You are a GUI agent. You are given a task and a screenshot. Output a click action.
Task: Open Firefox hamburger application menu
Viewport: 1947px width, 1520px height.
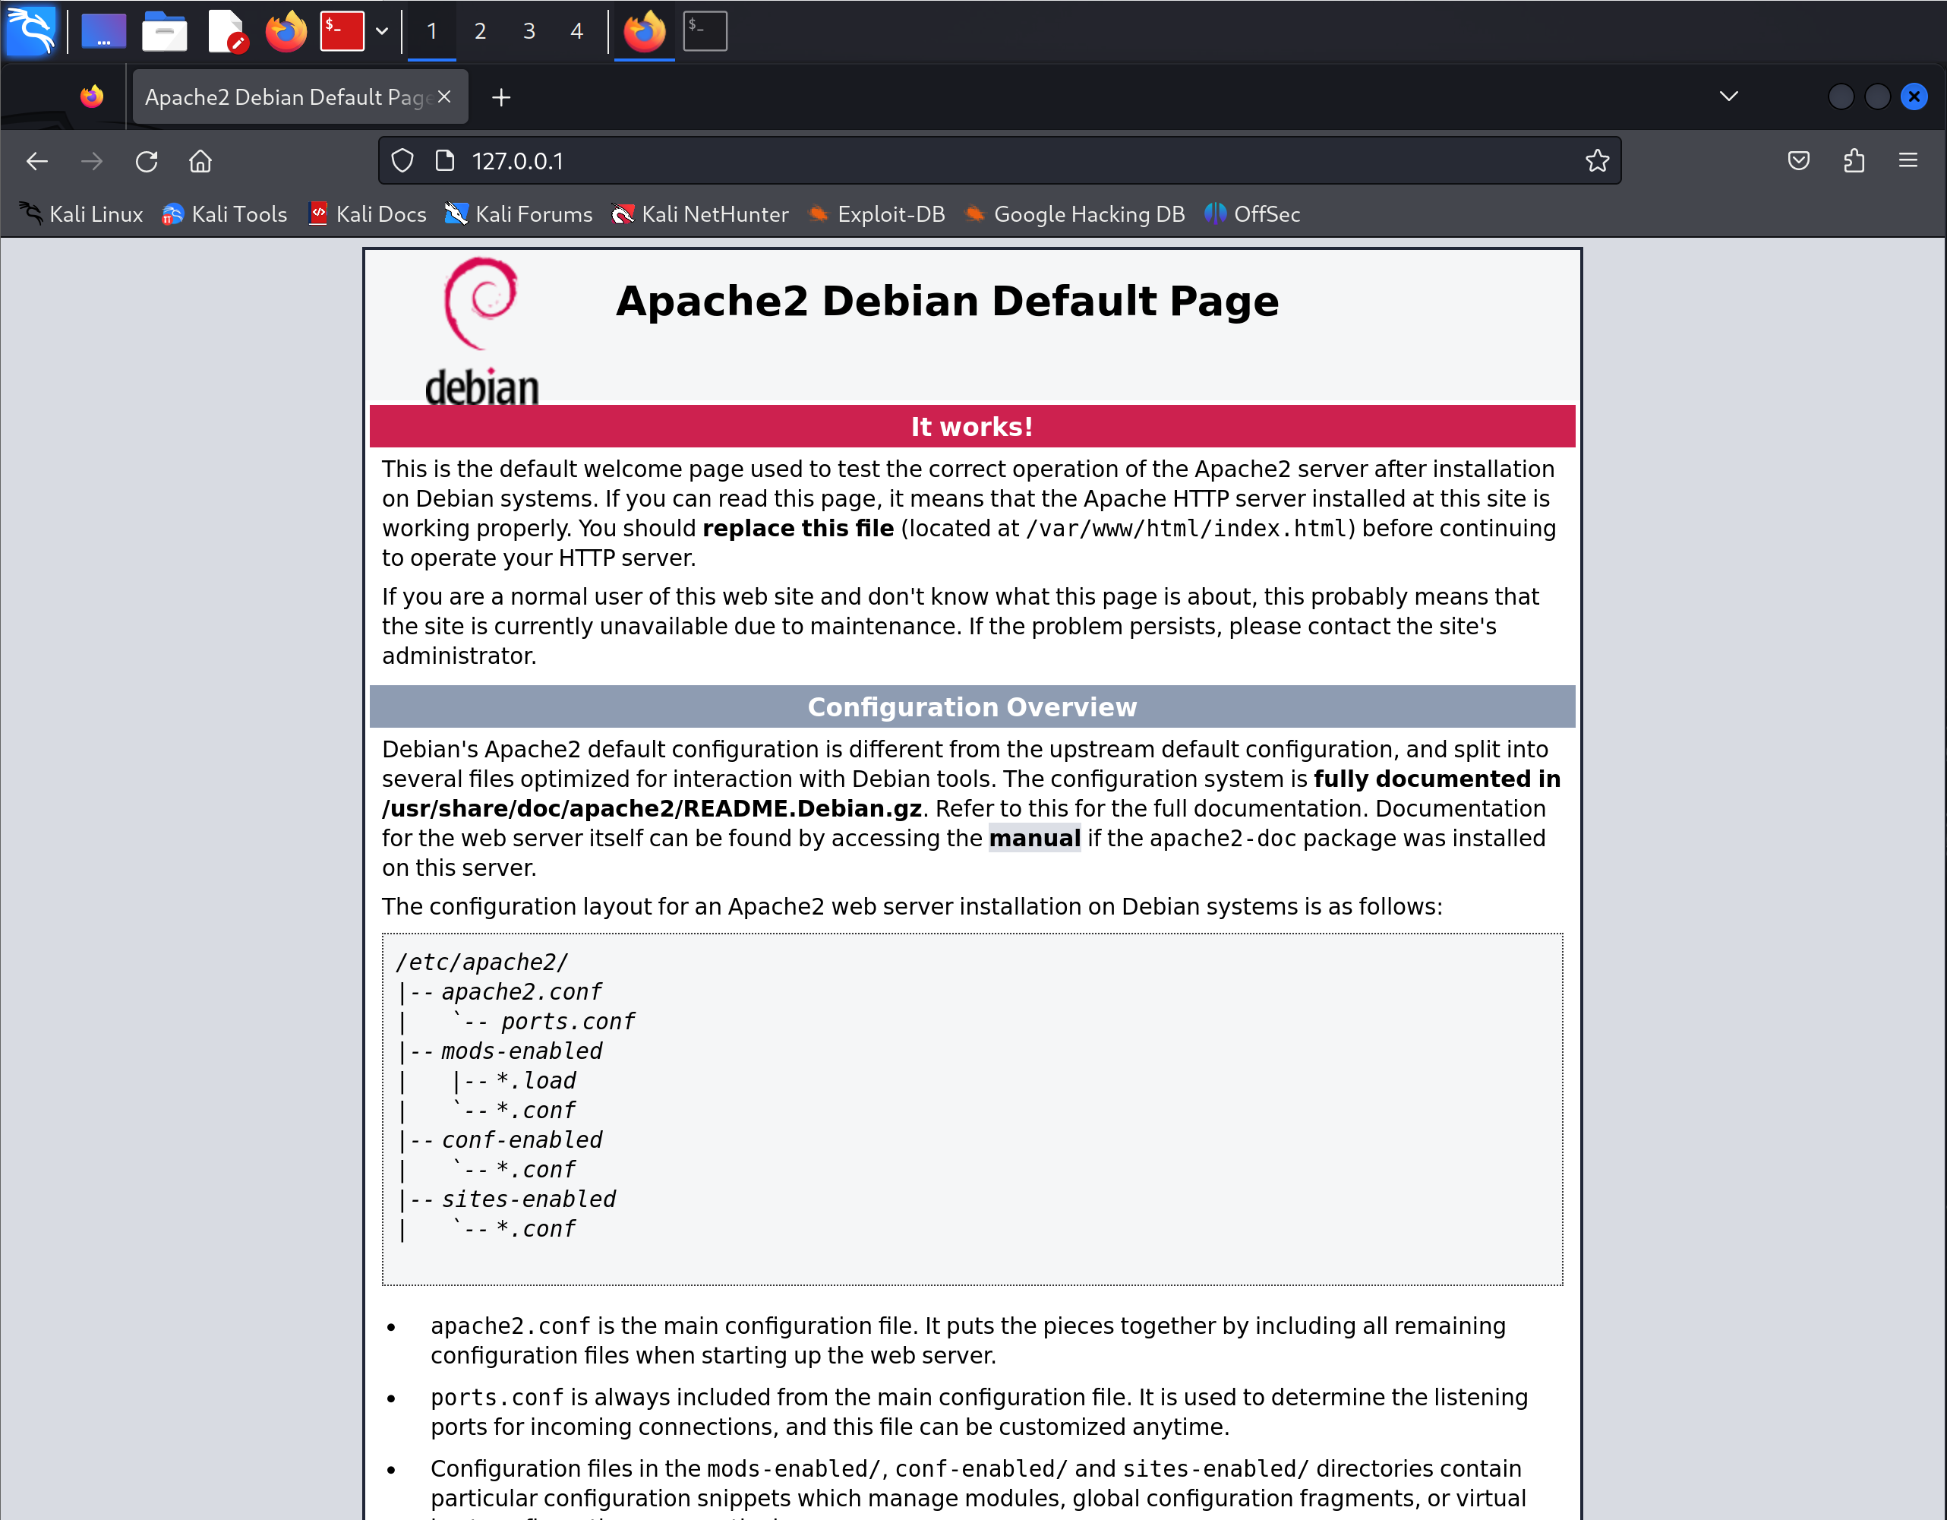coord(1908,162)
